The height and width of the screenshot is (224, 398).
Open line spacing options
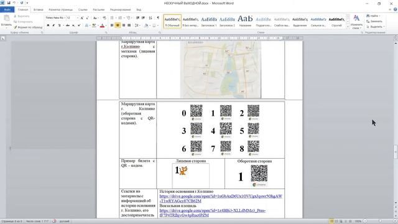pyautogui.click(x=137, y=26)
